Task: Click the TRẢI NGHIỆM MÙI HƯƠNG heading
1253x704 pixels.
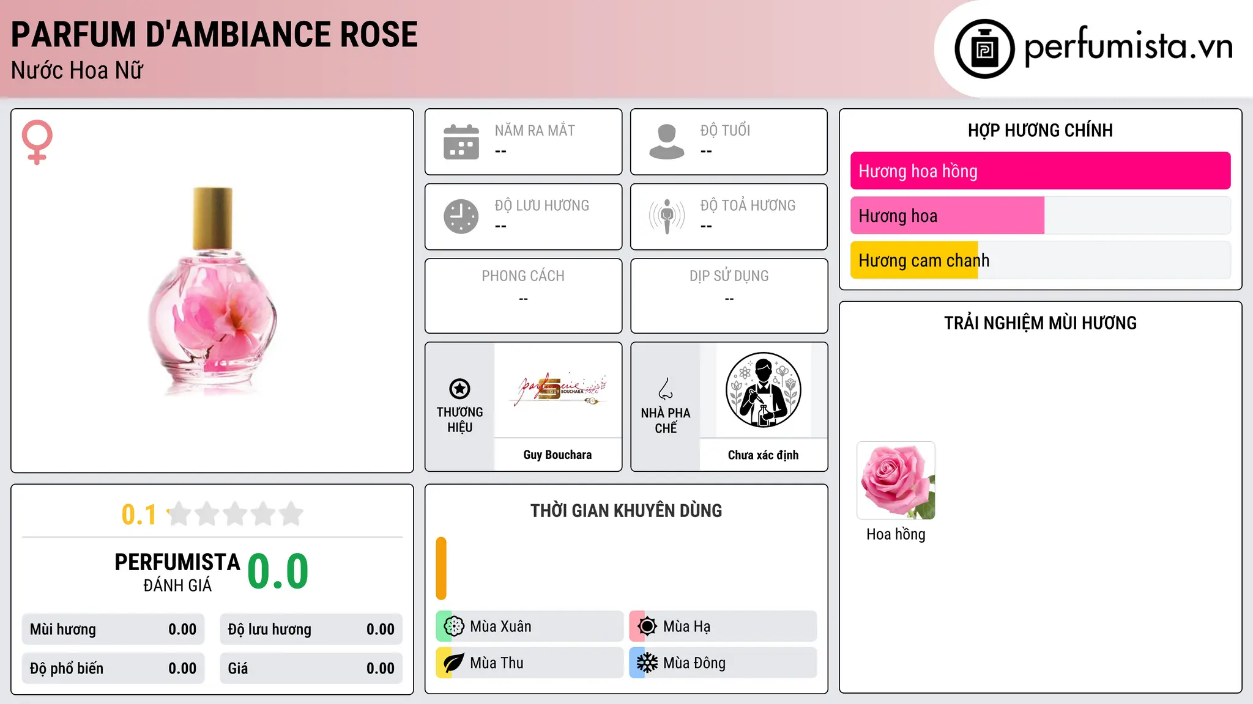Action: (1040, 323)
